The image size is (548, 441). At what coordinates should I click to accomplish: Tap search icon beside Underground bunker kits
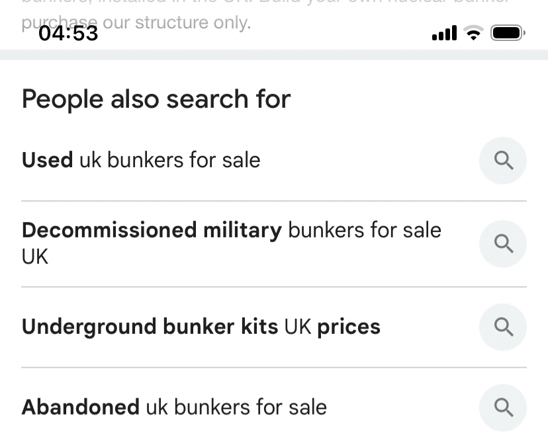pyautogui.click(x=503, y=327)
